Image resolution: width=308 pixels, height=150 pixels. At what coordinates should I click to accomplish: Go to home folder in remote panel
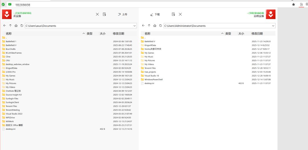tap(155, 26)
